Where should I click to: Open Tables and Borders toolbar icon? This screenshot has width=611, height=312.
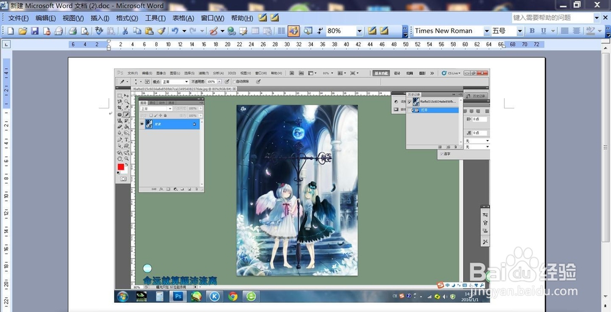(243, 31)
